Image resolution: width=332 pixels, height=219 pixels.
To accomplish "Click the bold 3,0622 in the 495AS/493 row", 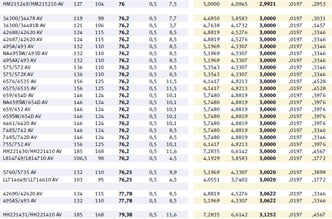I will point(267,201).
